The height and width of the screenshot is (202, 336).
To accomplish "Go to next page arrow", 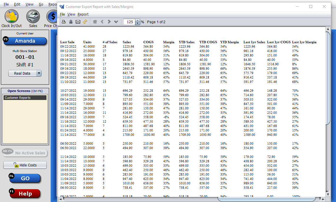I will tap(109, 22).
